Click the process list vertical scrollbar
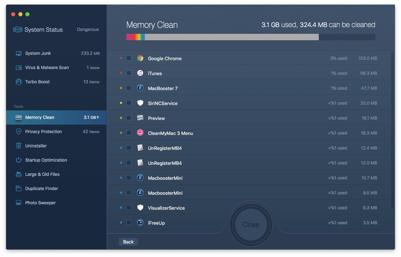The height and width of the screenshot is (257, 401). (392, 130)
